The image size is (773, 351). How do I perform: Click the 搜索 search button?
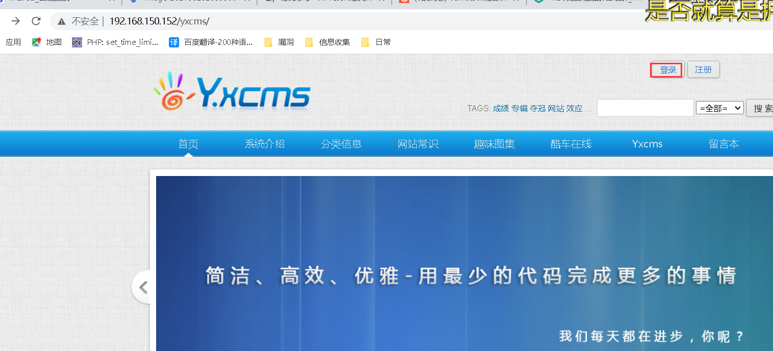click(x=762, y=108)
